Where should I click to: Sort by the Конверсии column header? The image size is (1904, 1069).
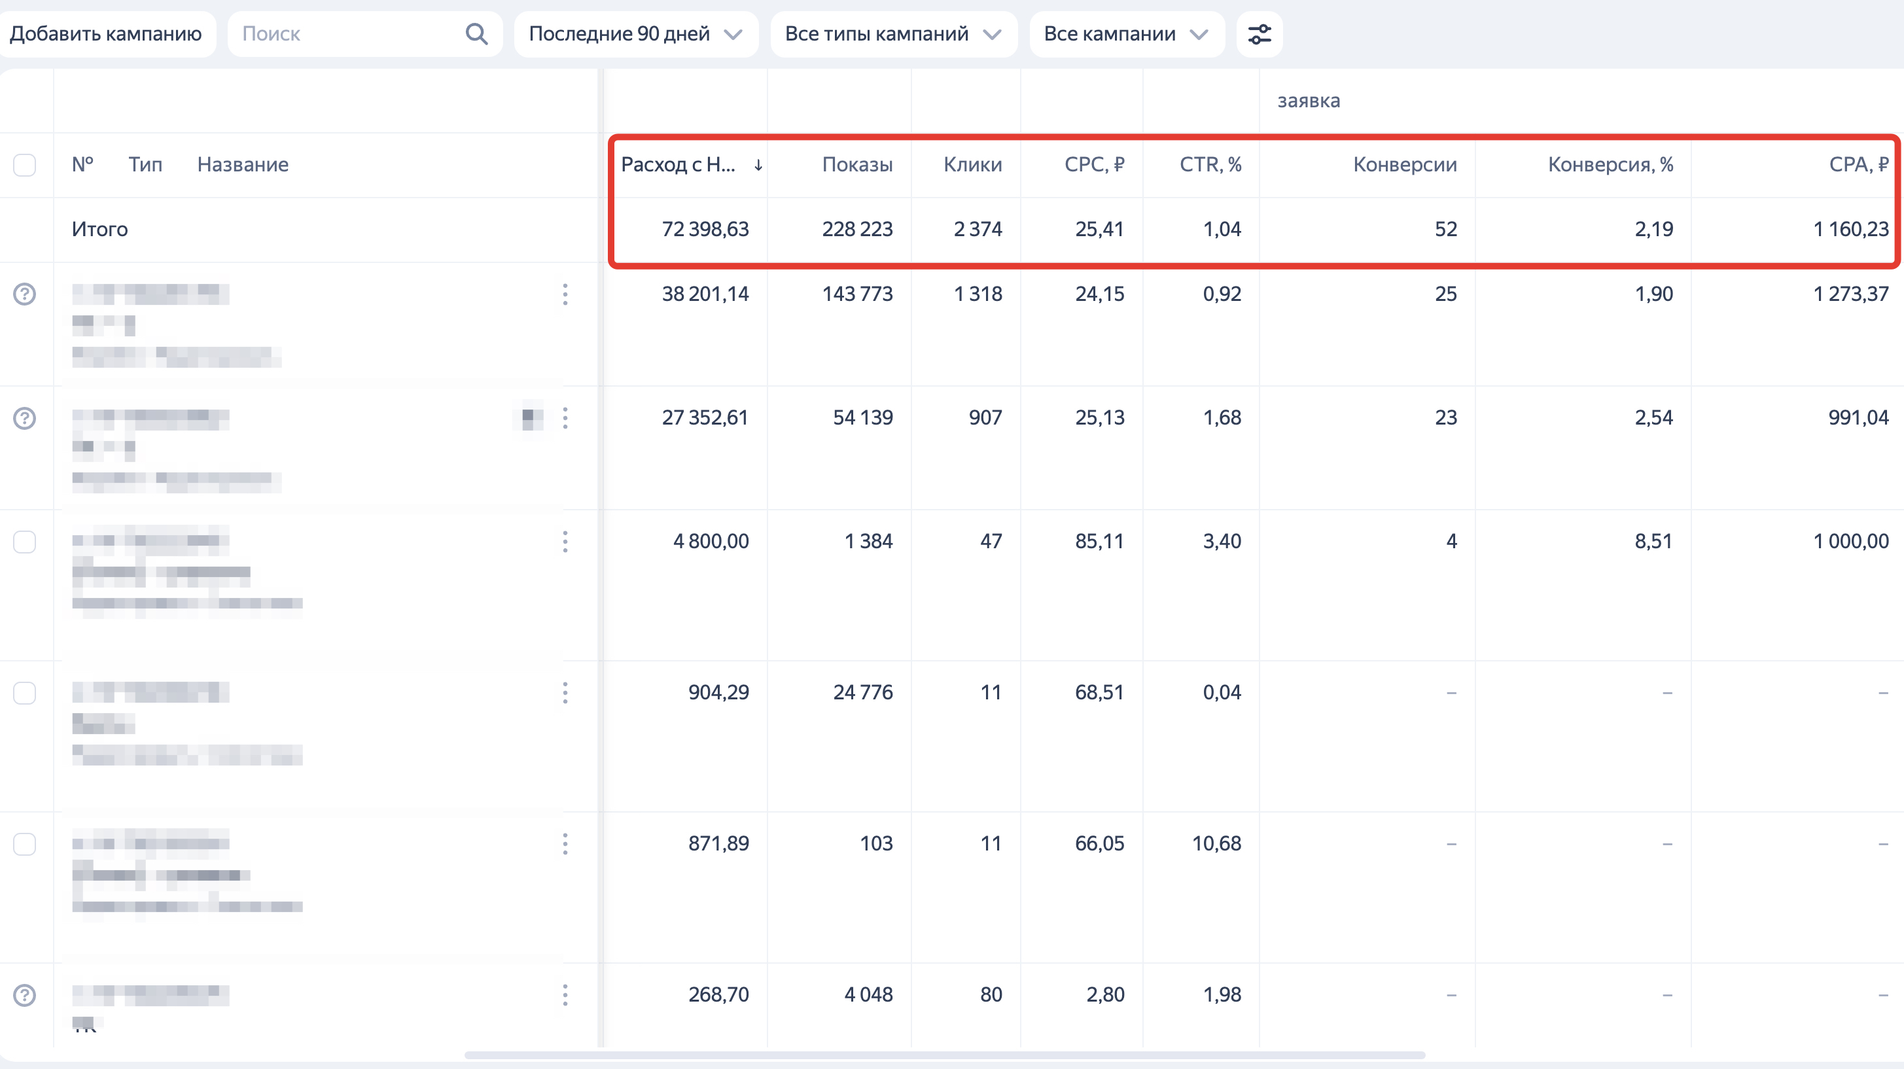tap(1404, 165)
